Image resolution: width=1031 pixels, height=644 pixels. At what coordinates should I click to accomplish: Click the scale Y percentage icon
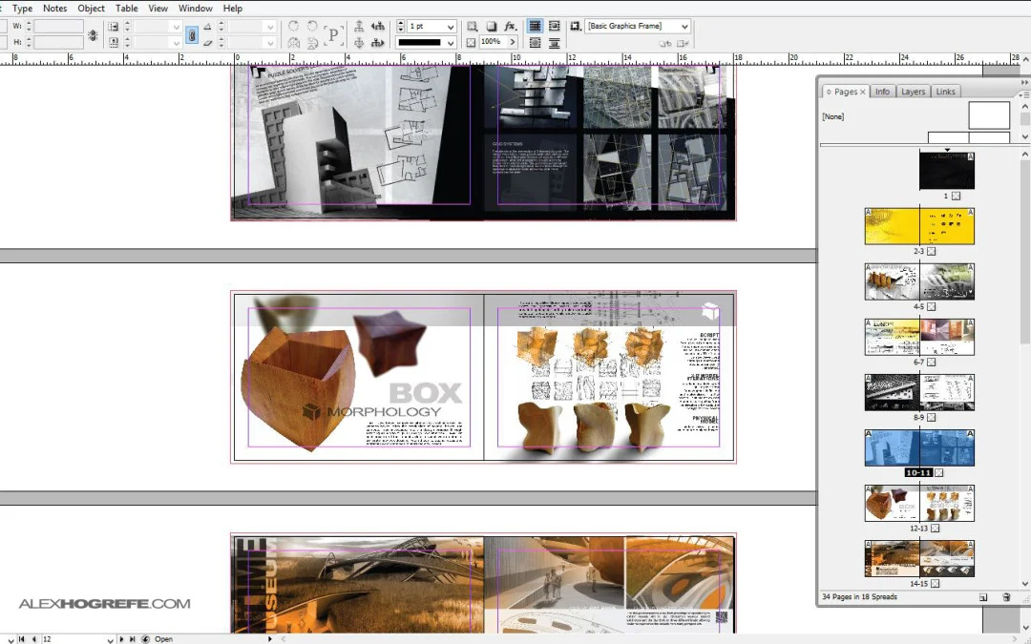point(113,43)
